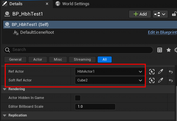This screenshot has width=177, height=121.
Task: Open the Ref Actor HbhActor1 dropdown
Action: 110,72
